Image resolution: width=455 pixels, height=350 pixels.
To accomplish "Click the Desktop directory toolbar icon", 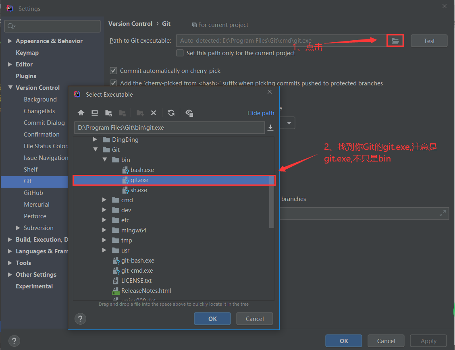I will 95,113.
